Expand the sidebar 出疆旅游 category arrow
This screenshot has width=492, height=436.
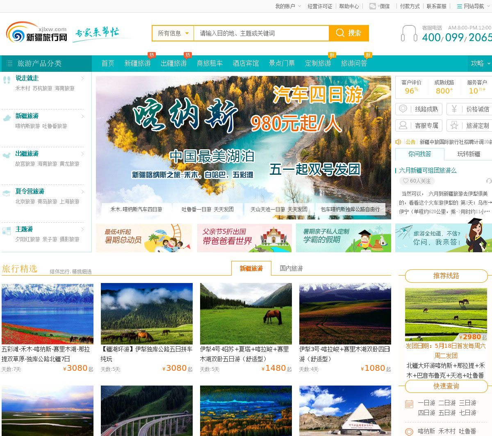pyautogui.click(x=82, y=154)
